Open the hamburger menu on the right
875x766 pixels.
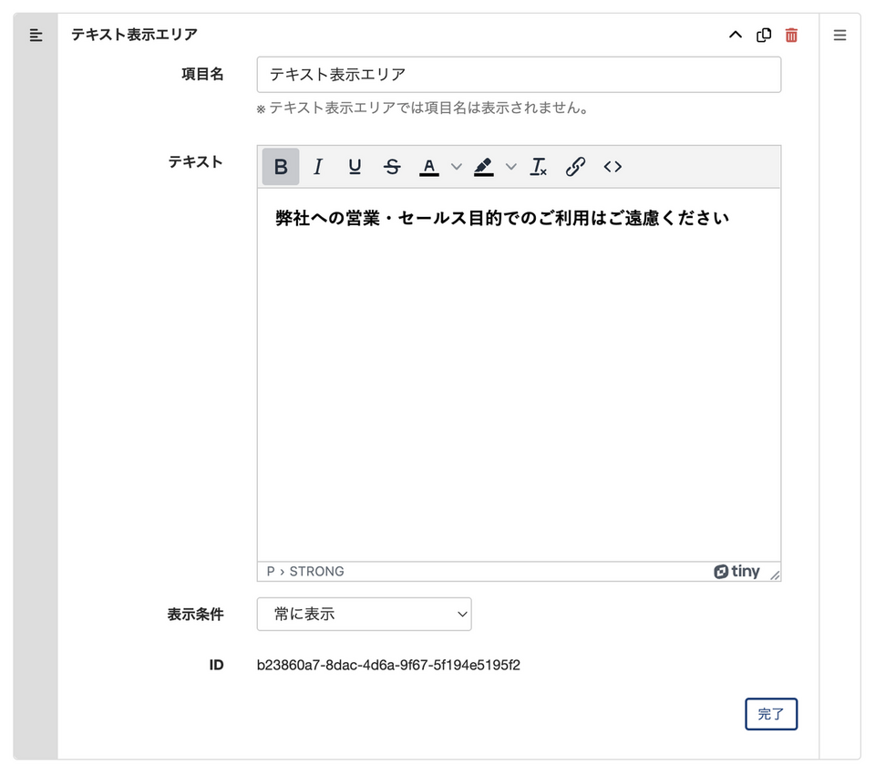coord(839,36)
